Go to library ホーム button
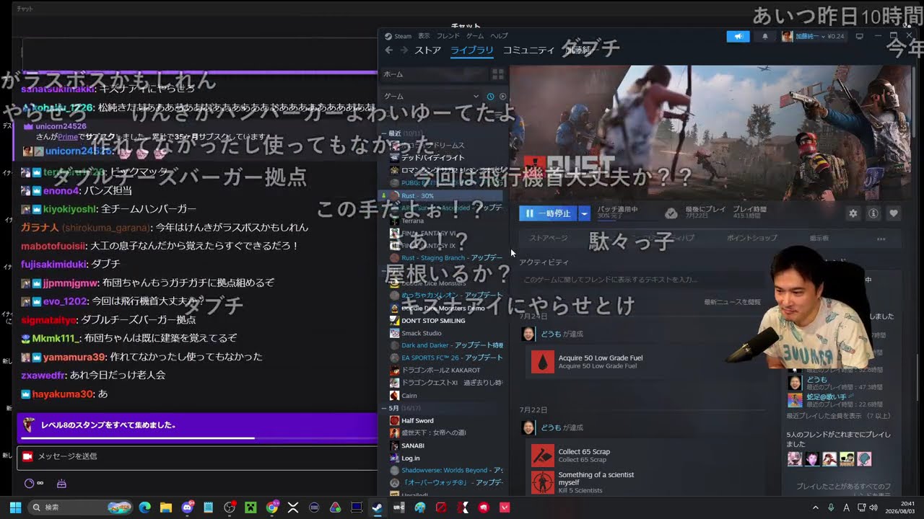924x519 pixels. 434,74
